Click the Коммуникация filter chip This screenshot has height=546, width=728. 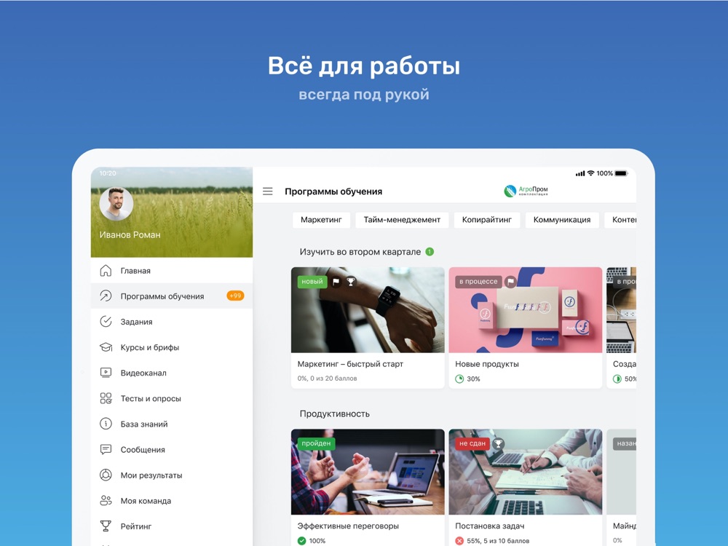(562, 220)
